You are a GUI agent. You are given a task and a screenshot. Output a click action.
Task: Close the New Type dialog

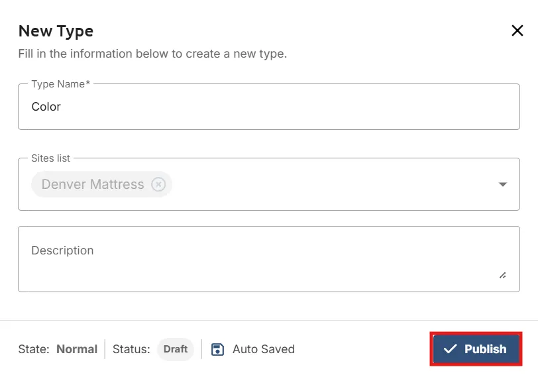click(517, 30)
